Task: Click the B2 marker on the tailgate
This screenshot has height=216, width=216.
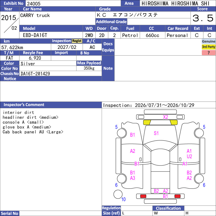Action: [156, 191]
